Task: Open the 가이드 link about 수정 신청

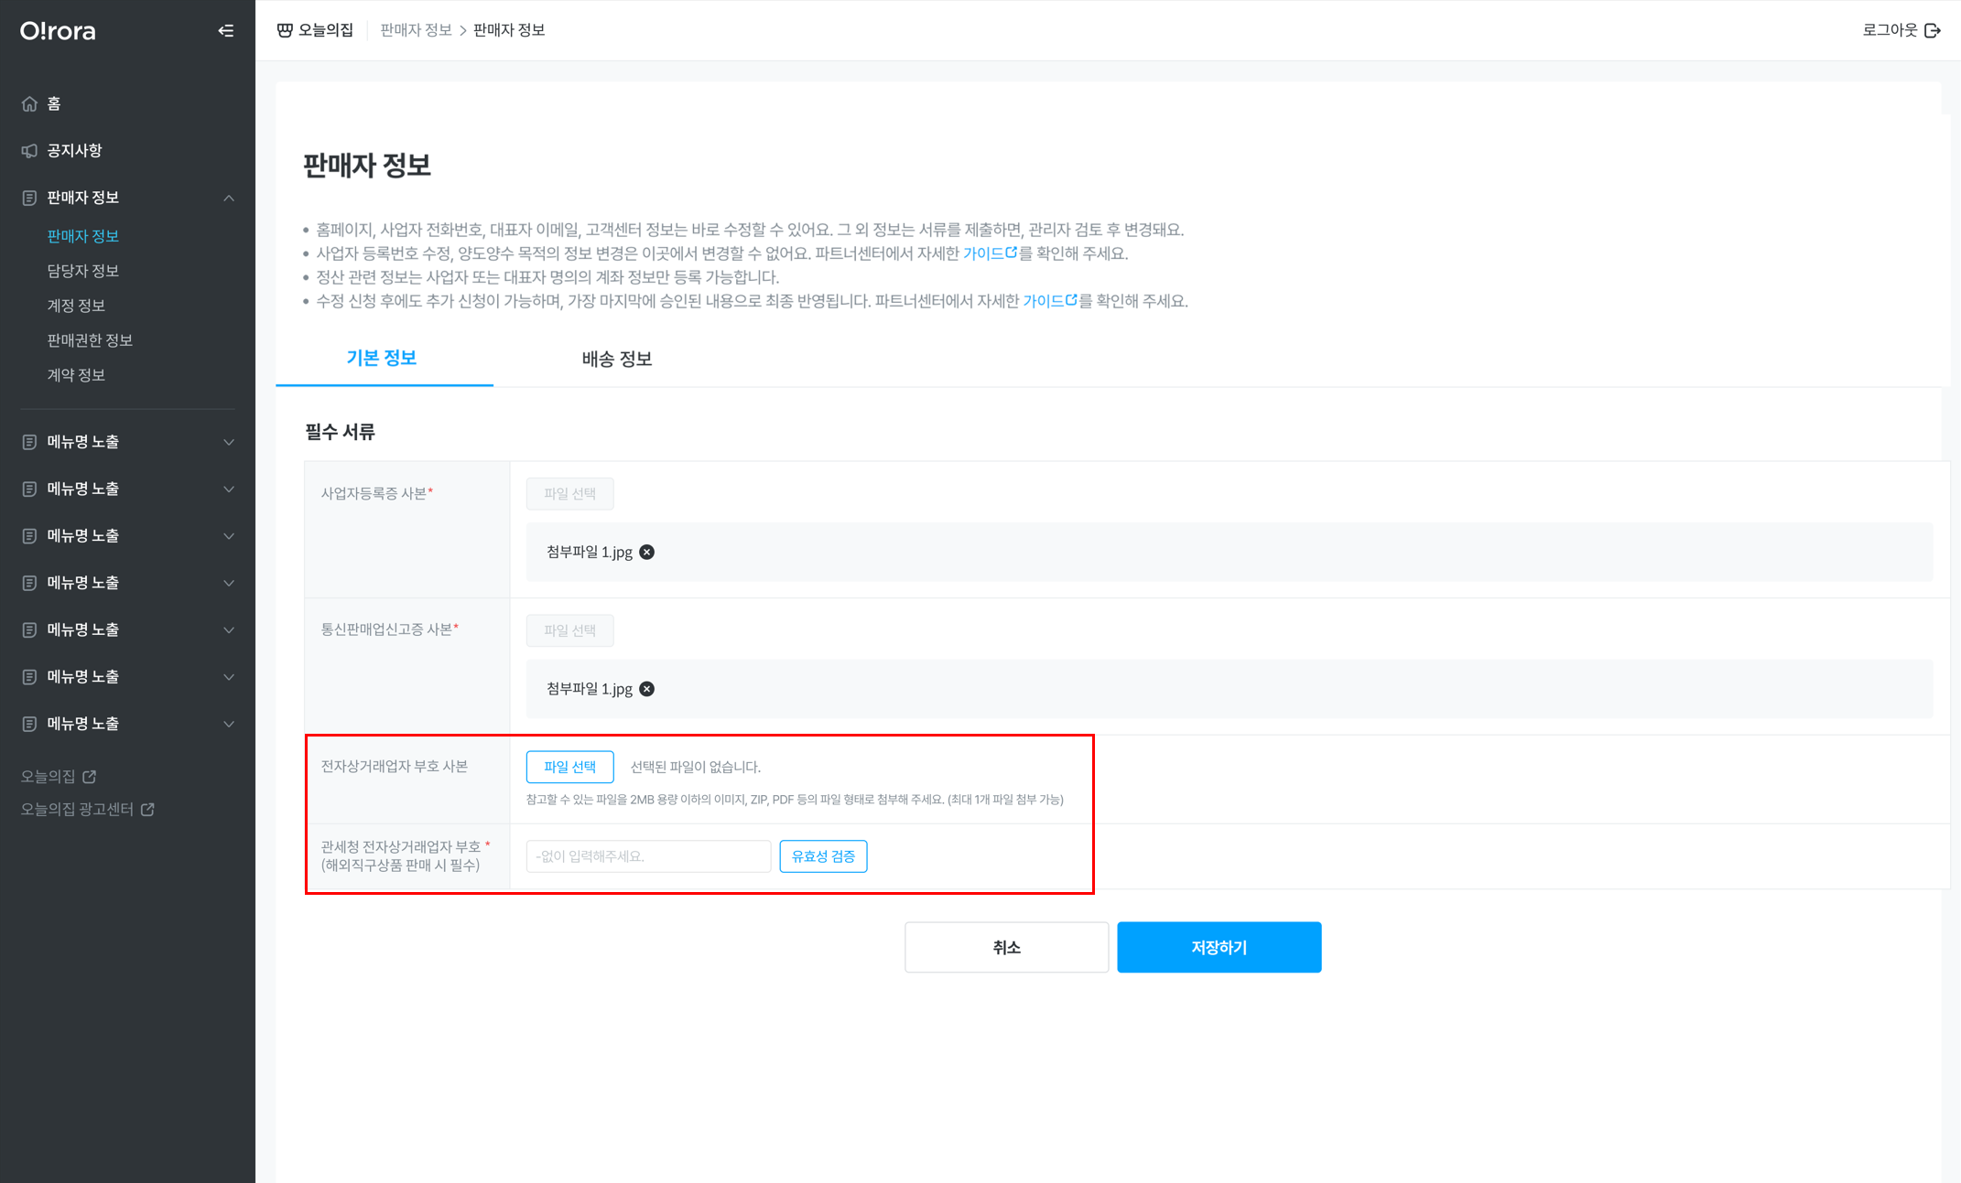Action: [x=1049, y=301]
